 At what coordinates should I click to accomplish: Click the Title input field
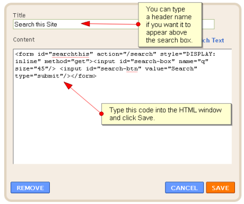[114, 24]
